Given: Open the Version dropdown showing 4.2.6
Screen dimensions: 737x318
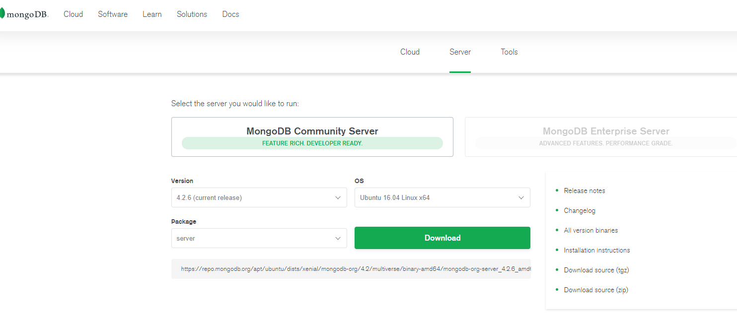Looking at the screenshot, I should [259, 197].
